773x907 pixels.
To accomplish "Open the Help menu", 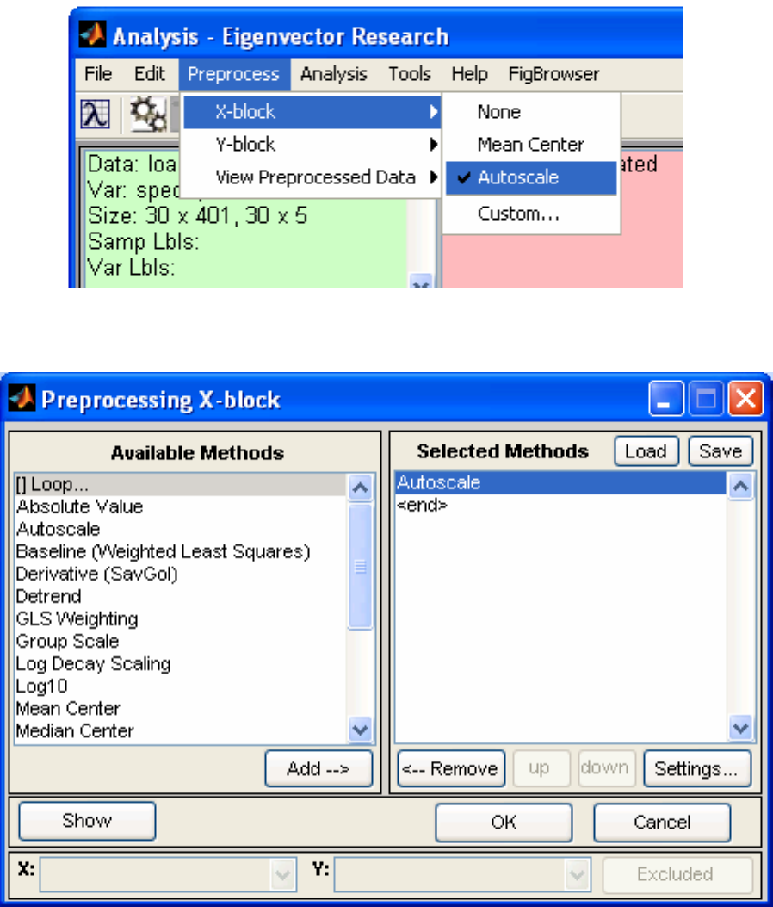I will coord(469,74).
